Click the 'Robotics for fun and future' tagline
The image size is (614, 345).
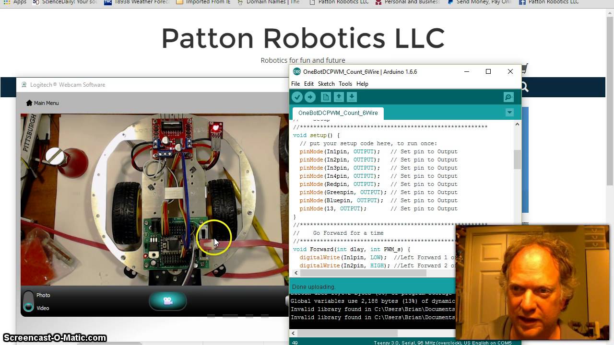pyautogui.click(x=303, y=60)
